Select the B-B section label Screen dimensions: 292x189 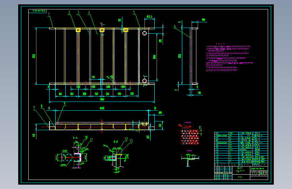click(x=116, y=142)
